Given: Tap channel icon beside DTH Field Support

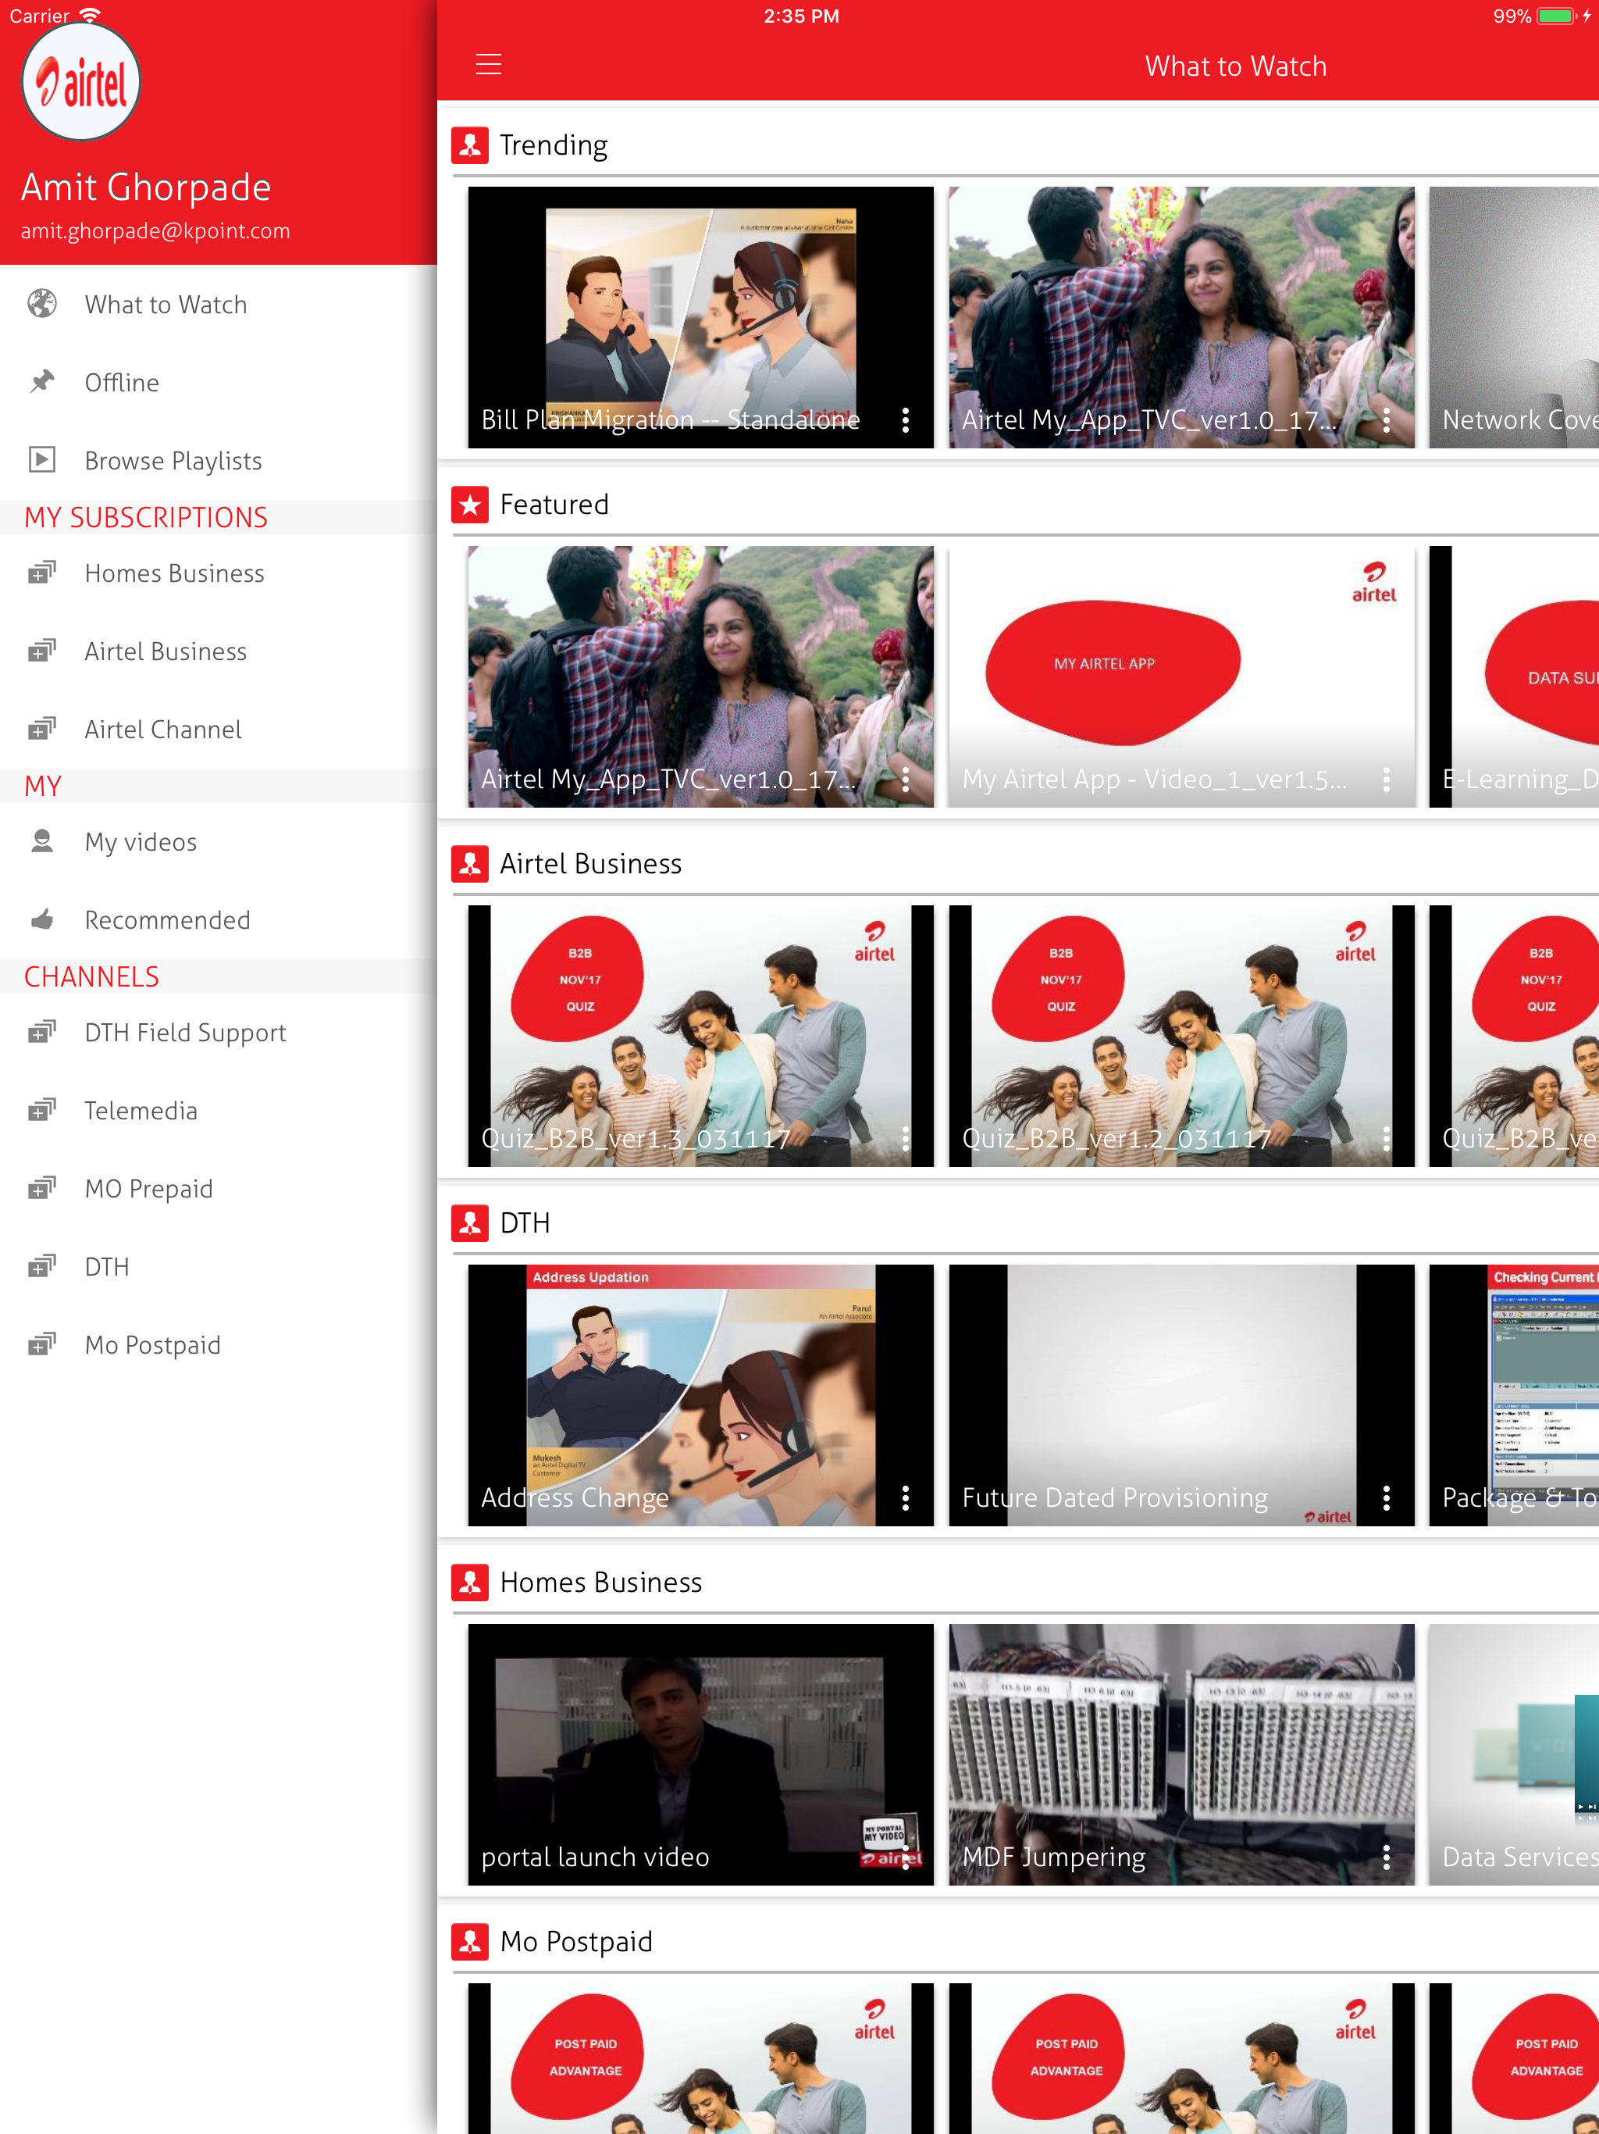Looking at the screenshot, I should tap(41, 1033).
